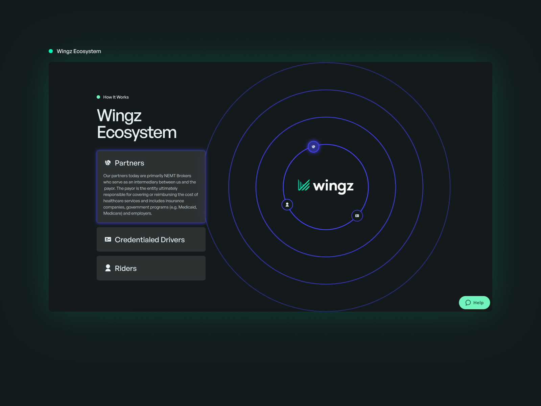Click the 'Wingz Ecosystem' large heading
Screen dimensions: 541x406
[137, 124]
